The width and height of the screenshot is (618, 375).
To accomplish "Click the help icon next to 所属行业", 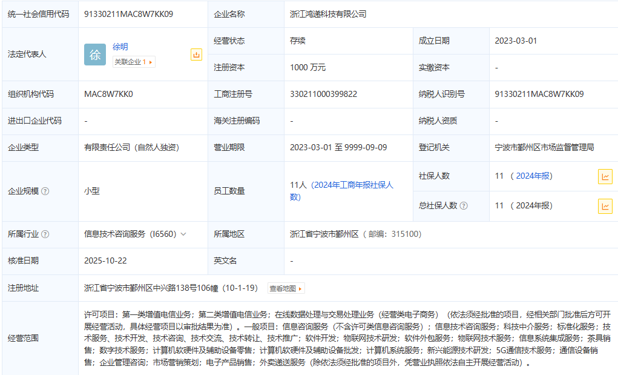I will (45, 234).
